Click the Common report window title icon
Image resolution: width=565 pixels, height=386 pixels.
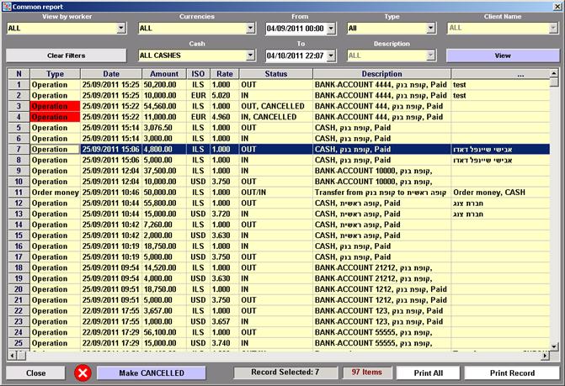(6, 5)
